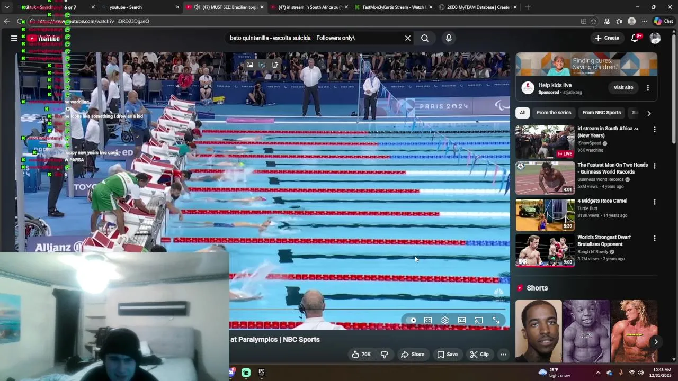Close the youtube - Search tab
This screenshot has width=678, height=381.
tap(177, 7)
